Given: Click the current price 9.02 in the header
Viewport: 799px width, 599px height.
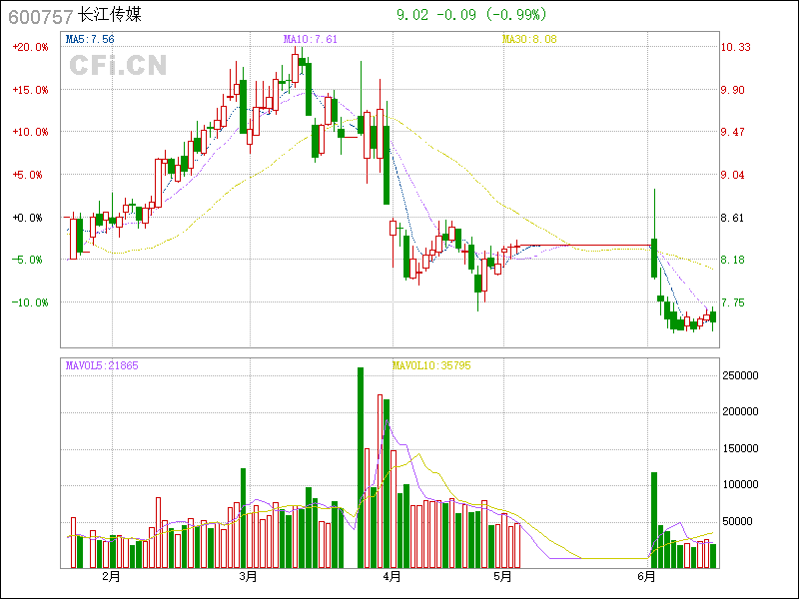Looking at the screenshot, I should click(412, 15).
